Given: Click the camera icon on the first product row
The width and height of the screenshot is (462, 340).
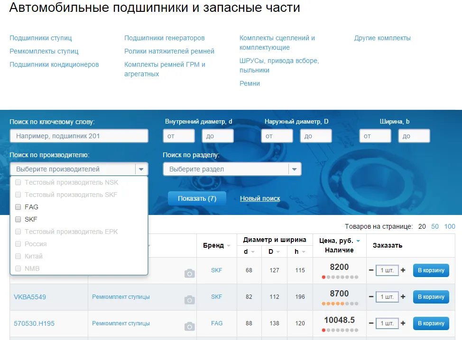Looking at the screenshot, I should pyautogui.click(x=189, y=273).
